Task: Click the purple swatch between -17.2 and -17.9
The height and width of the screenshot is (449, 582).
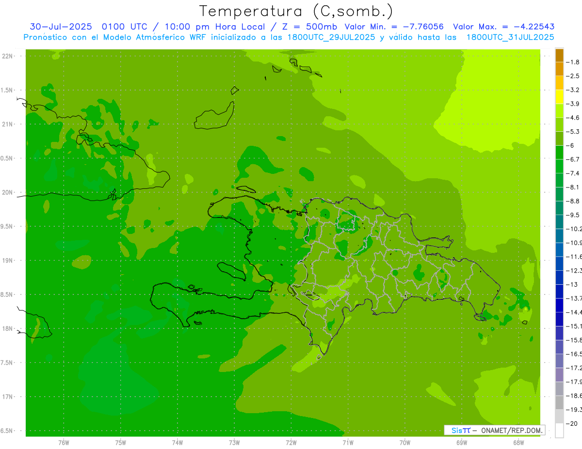Action: point(559,375)
